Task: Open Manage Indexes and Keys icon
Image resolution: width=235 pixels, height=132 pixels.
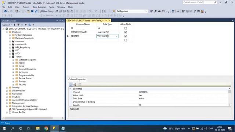Action: pyautogui.click(x=187, y=11)
